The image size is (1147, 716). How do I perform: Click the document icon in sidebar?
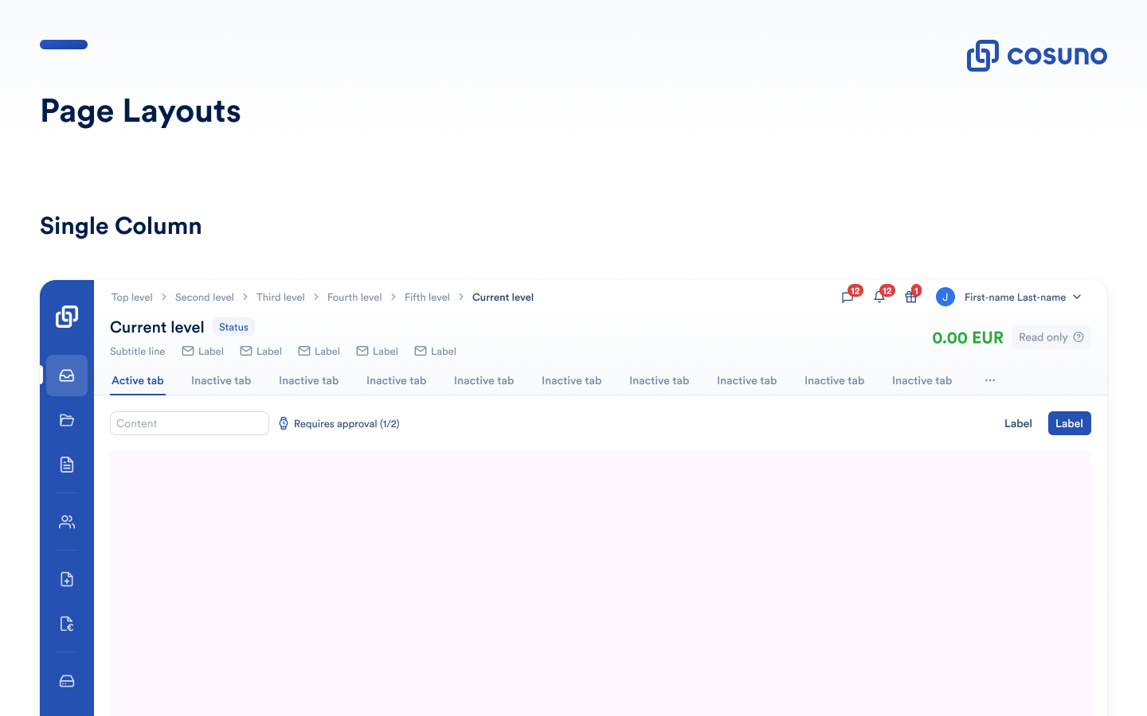tap(67, 465)
